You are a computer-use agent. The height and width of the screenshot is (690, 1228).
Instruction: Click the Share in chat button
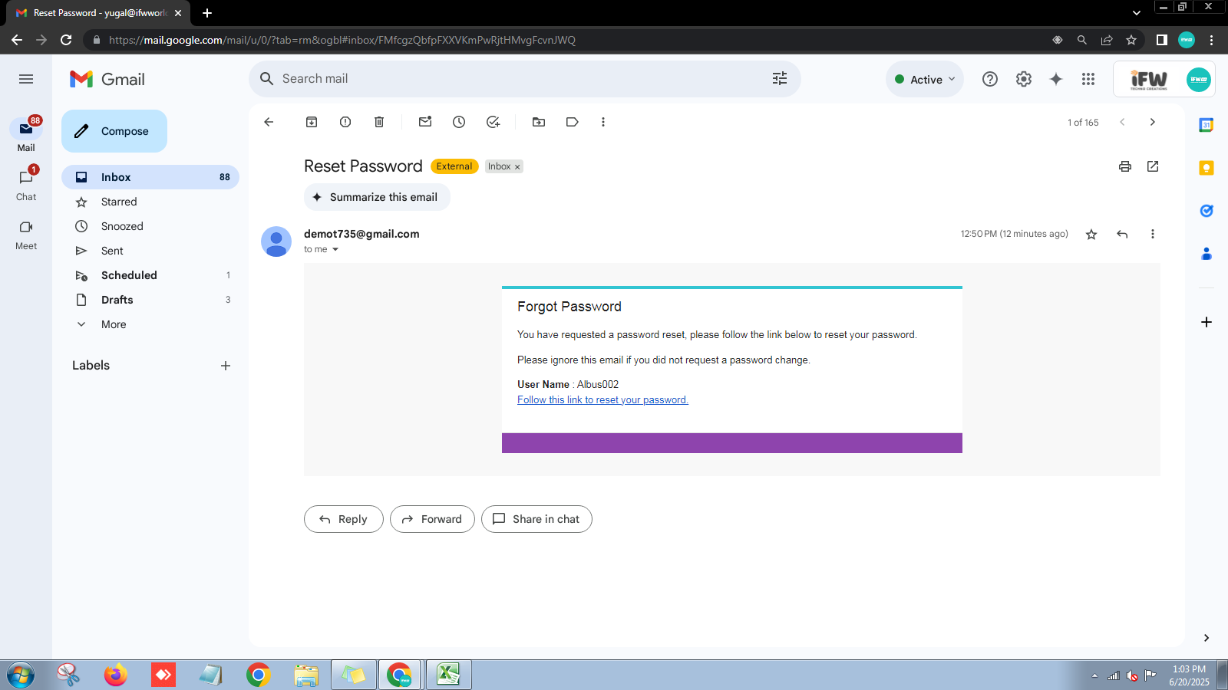[x=536, y=519]
